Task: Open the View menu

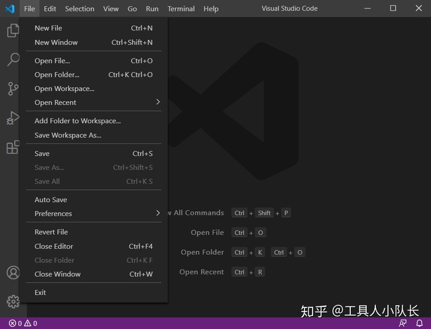Action: 111,9
